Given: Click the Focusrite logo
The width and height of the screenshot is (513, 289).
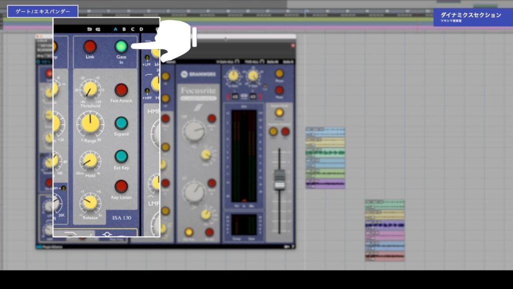Looking at the screenshot, I should (x=198, y=91).
